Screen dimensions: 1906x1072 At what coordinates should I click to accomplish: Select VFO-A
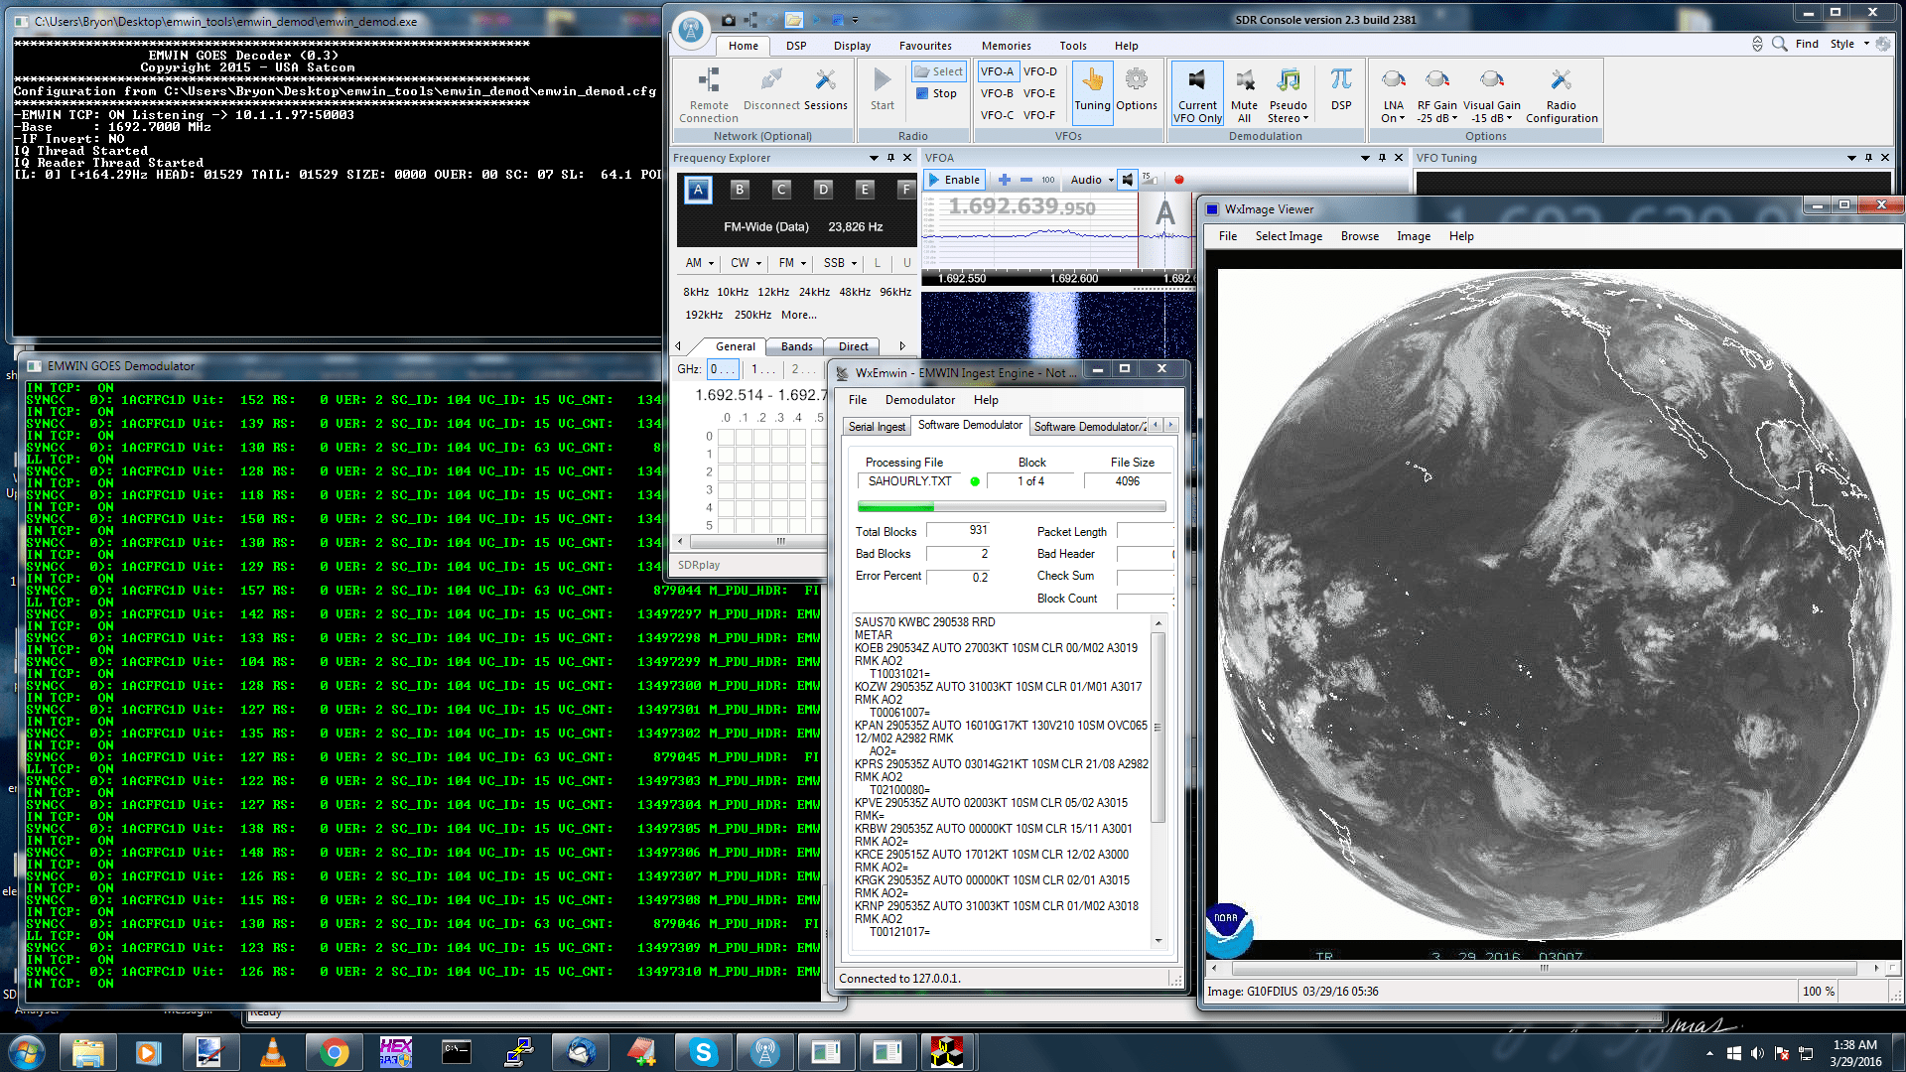coord(997,71)
